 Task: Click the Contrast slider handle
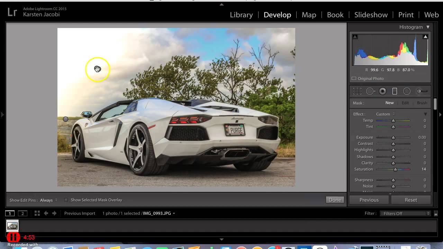(393, 144)
